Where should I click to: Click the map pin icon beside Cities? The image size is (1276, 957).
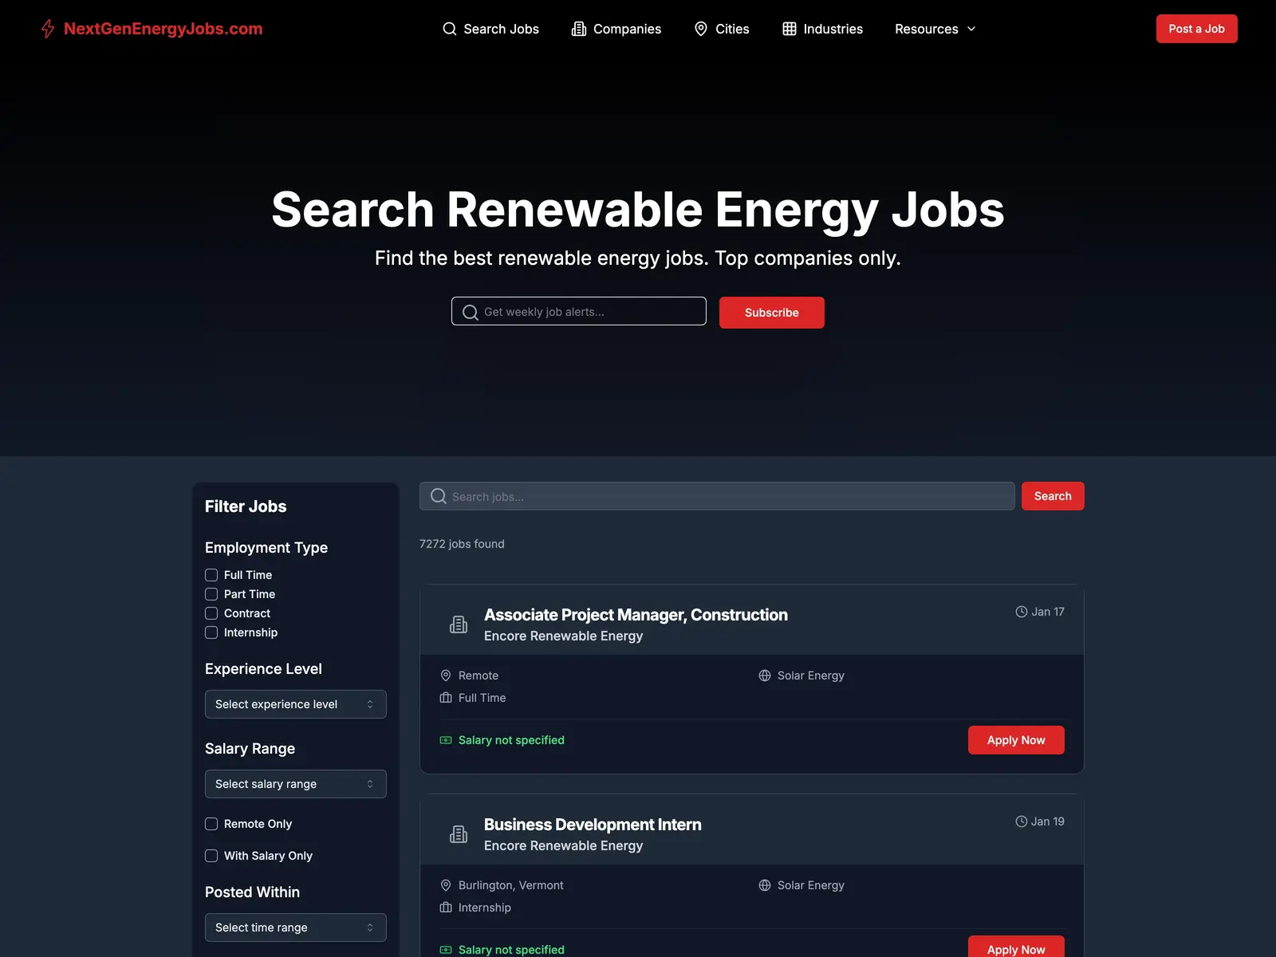701,29
